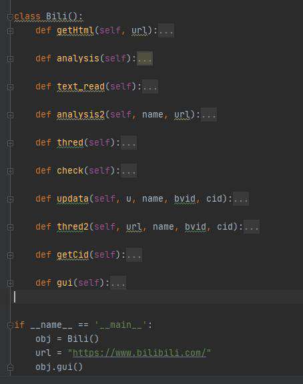303x384 pixels.
Task: Click the updata function name
Action: point(73,198)
